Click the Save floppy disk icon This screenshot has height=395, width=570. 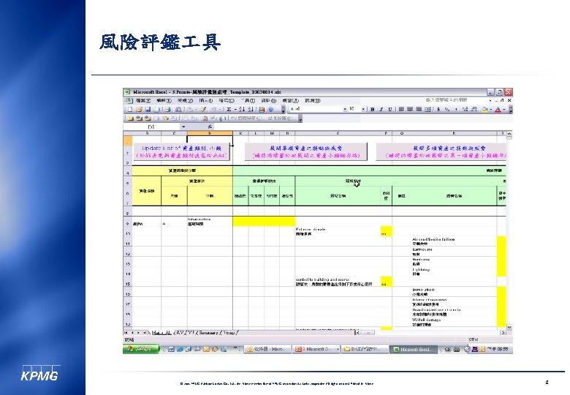(x=148, y=109)
